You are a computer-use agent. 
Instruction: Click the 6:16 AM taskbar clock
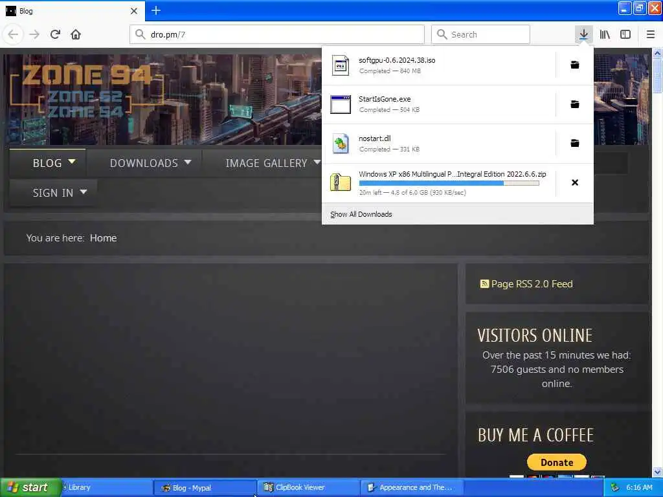639,487
